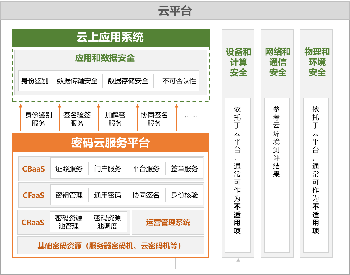The image size is (350, 275).
Task: Click the 协同签名服务 arrow label
Action: [x=154, y=119]
